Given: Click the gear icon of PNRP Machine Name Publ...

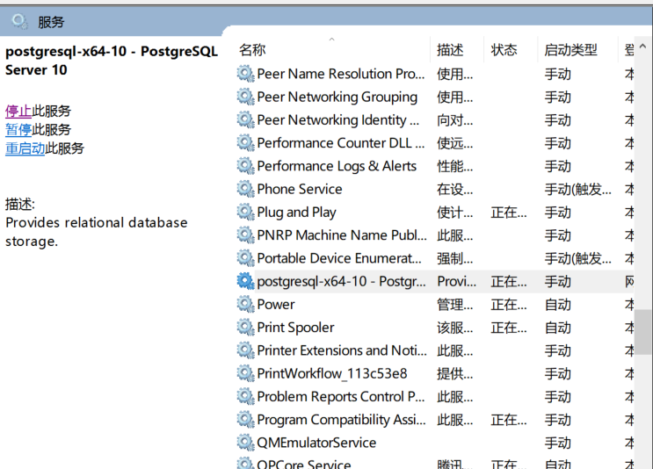Looking at the screenshot, I should [x=246, y=235].
